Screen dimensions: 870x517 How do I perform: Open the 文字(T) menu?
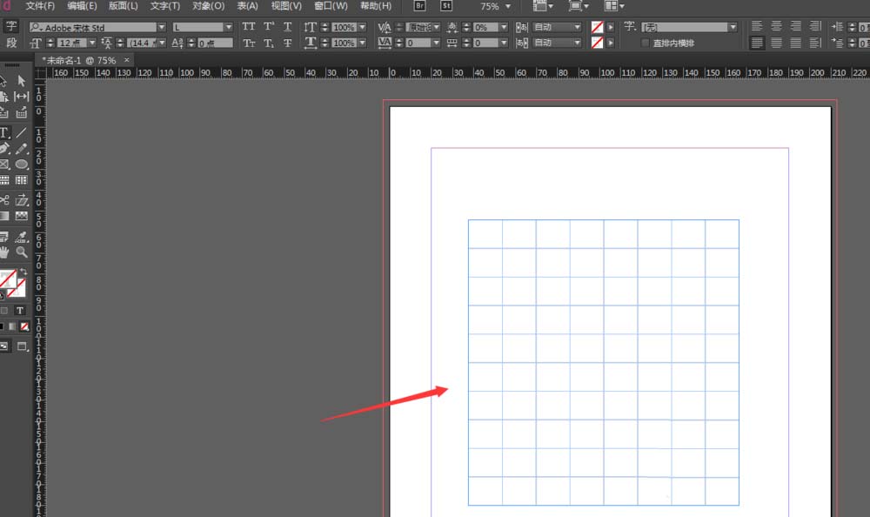click(x=164, y=6)
